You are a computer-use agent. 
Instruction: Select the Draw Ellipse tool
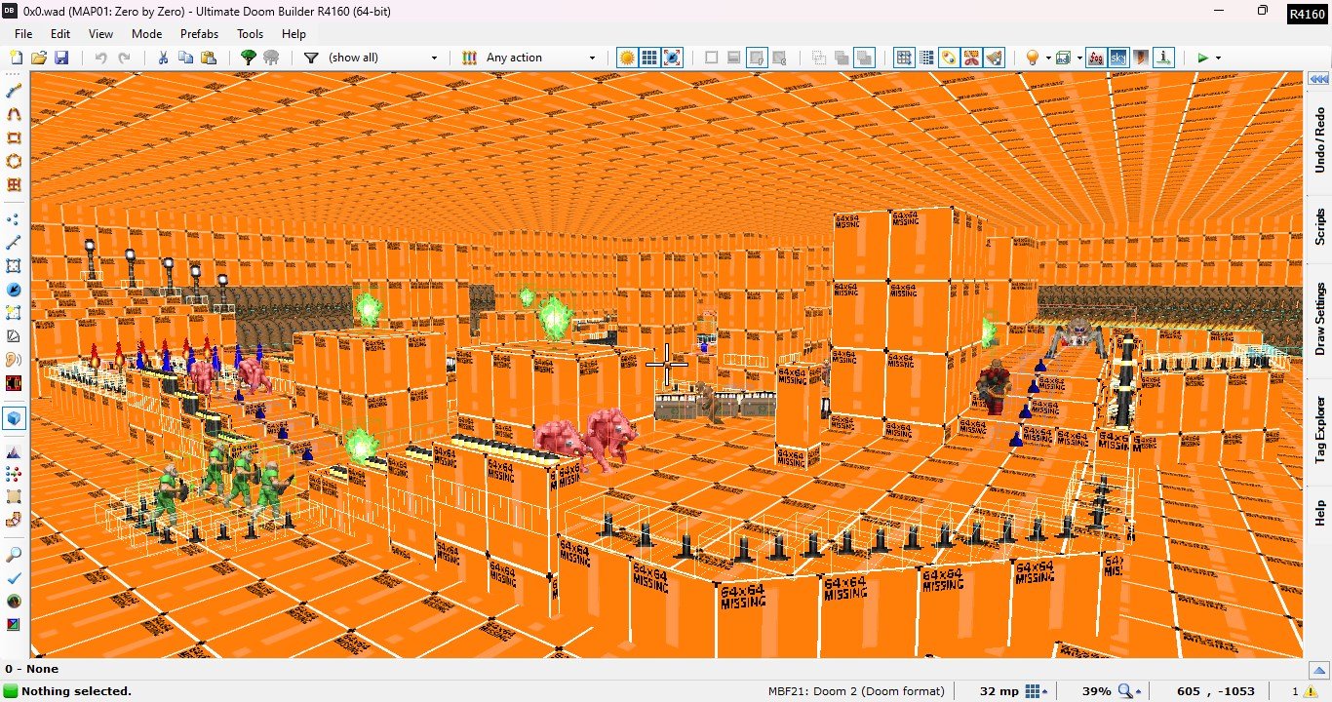(x=14, y=161)
